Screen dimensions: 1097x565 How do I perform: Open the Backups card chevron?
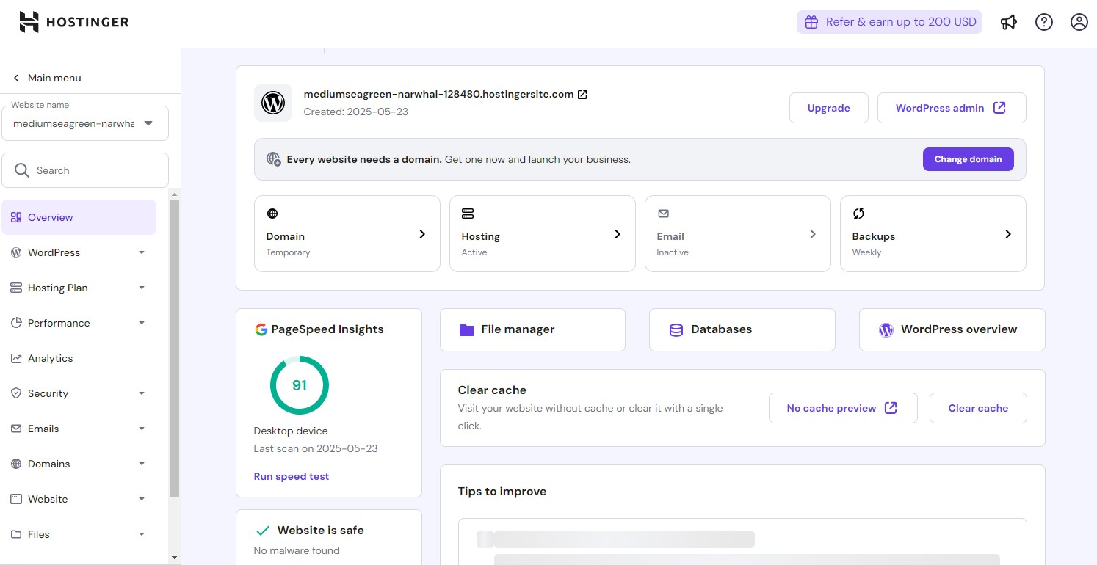click(1008, 234)
